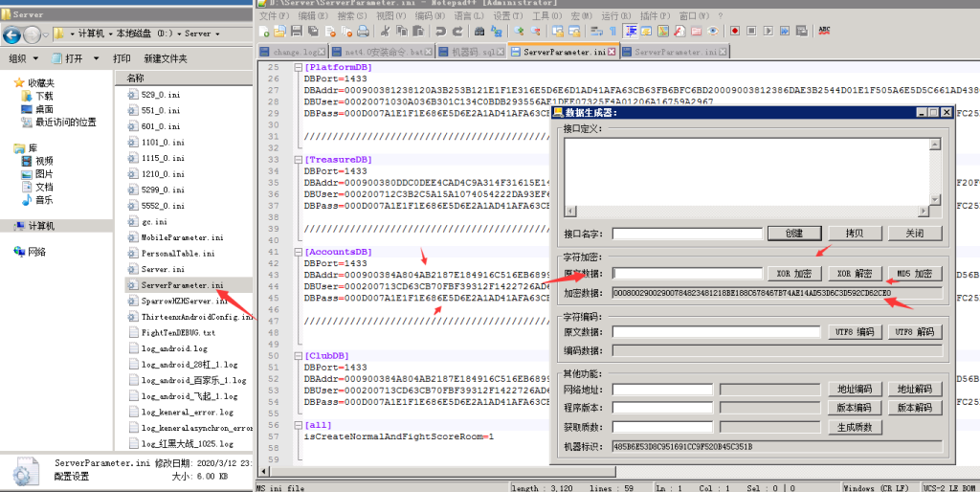Collapse the [PlatformDB] section fold marker
The width and height of the screenshot is (980, 492).
[x=298, y=68]
